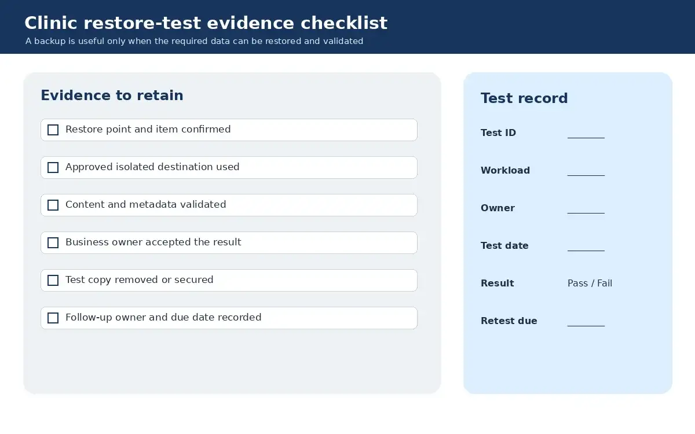The height and width of the screenshot is (434, 695).
Task: Tick Approved isolated destination used checkbox
Action: pyautogui.click(x=53, y=167)
